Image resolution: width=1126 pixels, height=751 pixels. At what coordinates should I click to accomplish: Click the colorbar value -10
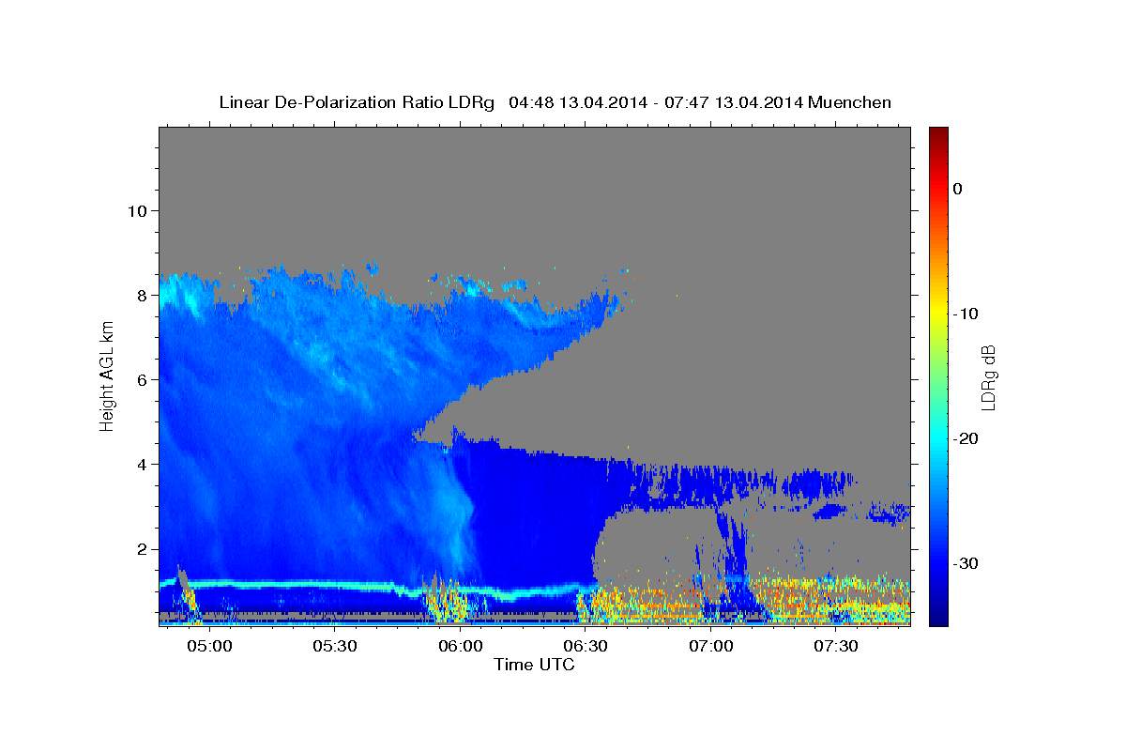(966, 314)
